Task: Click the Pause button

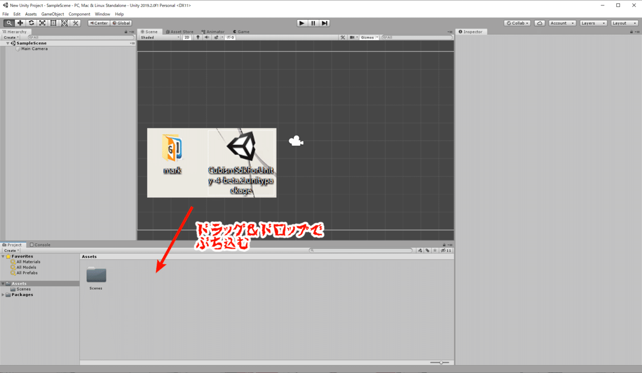Action: pos(313,23)
